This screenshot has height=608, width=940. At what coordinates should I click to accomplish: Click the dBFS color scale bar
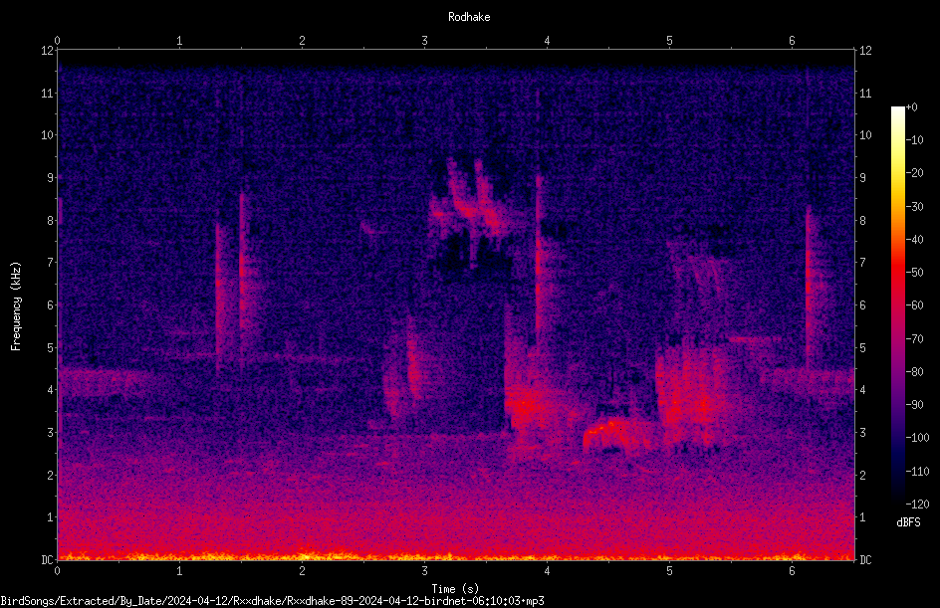coord(897,304)
